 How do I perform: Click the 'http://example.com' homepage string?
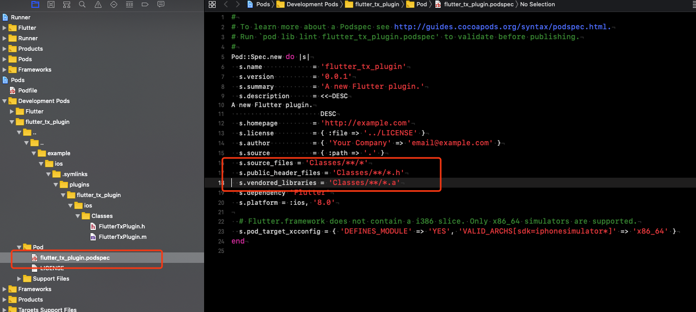[366, 123]
